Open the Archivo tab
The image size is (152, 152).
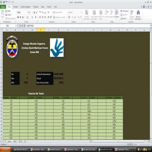coord(3,7)
